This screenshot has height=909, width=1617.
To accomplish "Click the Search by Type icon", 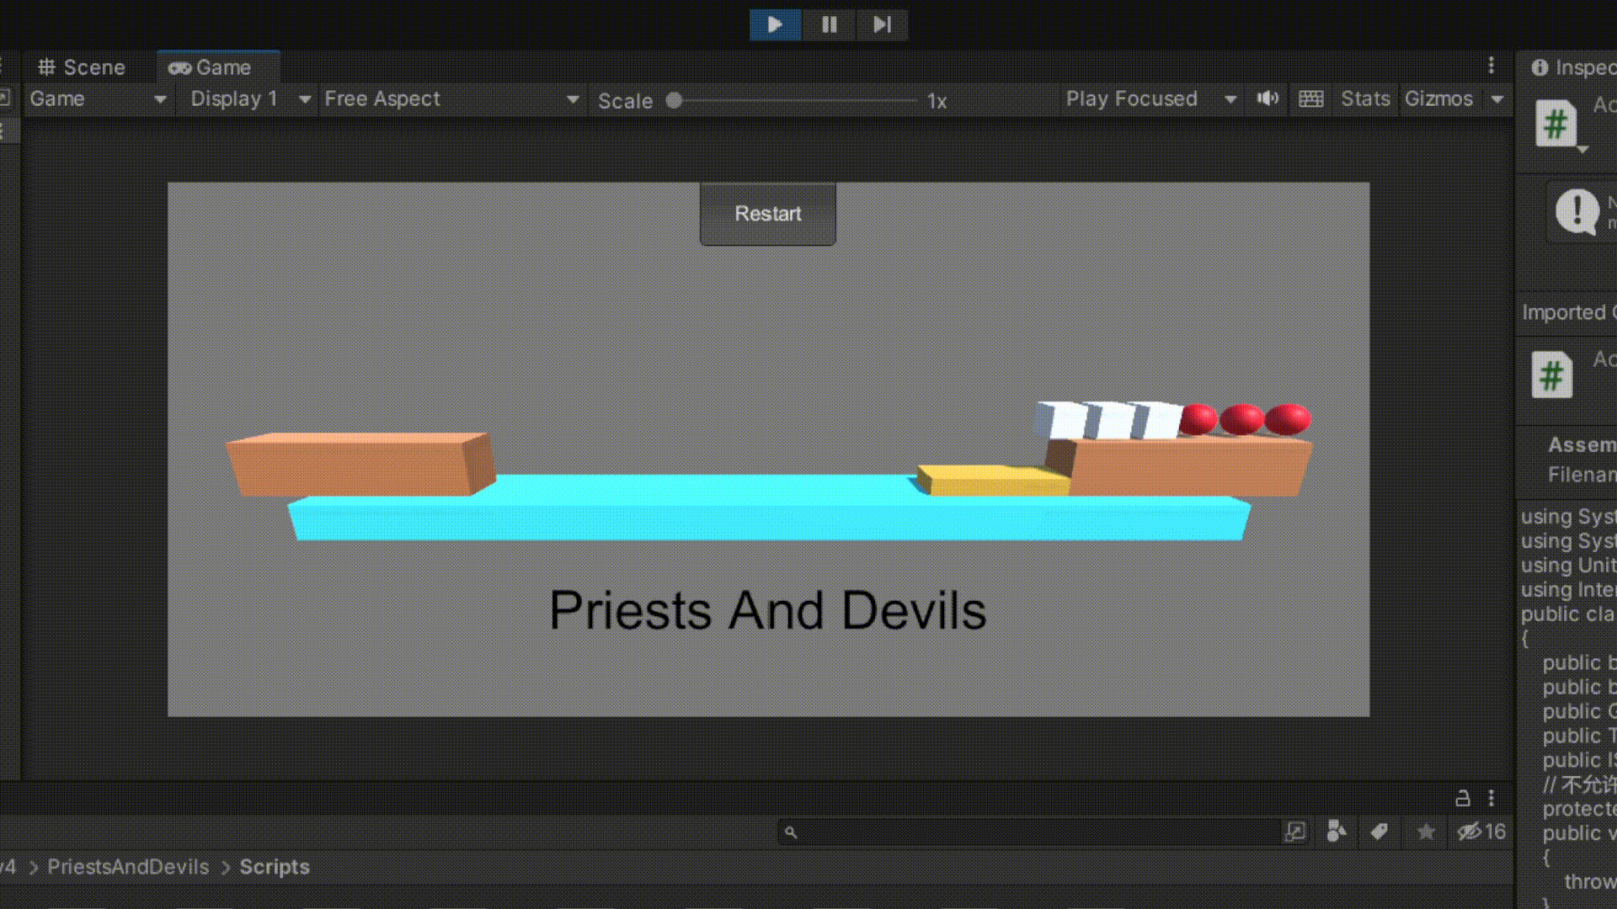I will tap(1336, 832).
